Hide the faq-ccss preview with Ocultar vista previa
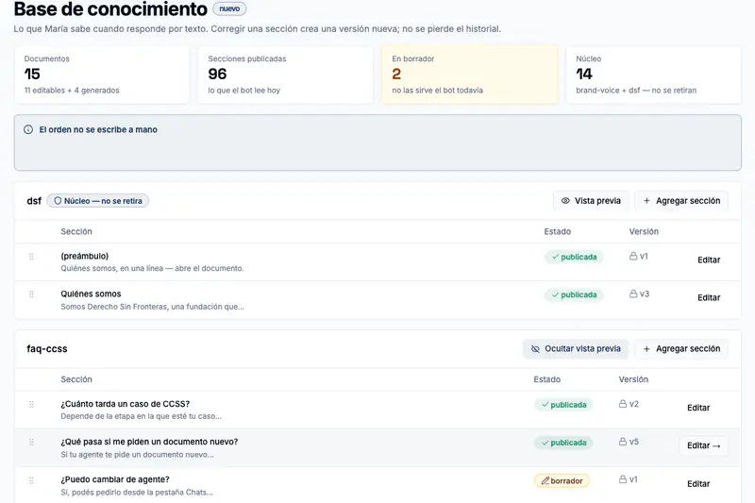Screen dimensions: 755x503 tap(576, 349)
